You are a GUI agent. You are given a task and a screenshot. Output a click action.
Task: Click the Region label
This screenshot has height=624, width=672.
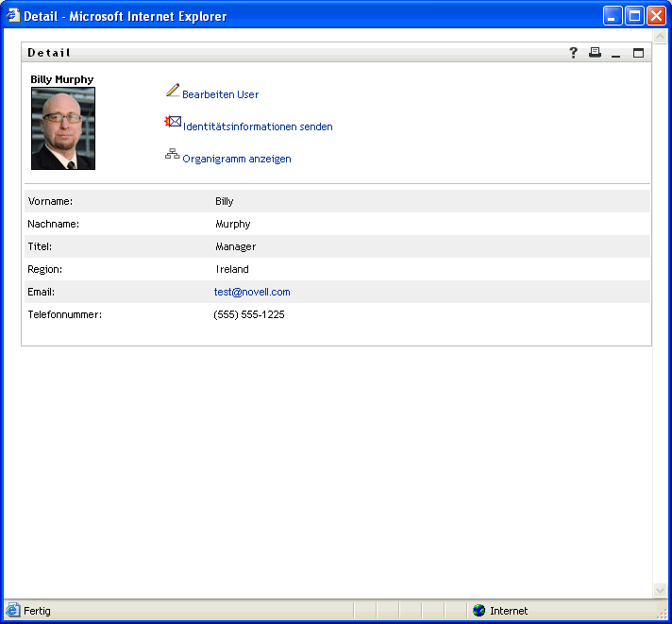pos(45,269)
